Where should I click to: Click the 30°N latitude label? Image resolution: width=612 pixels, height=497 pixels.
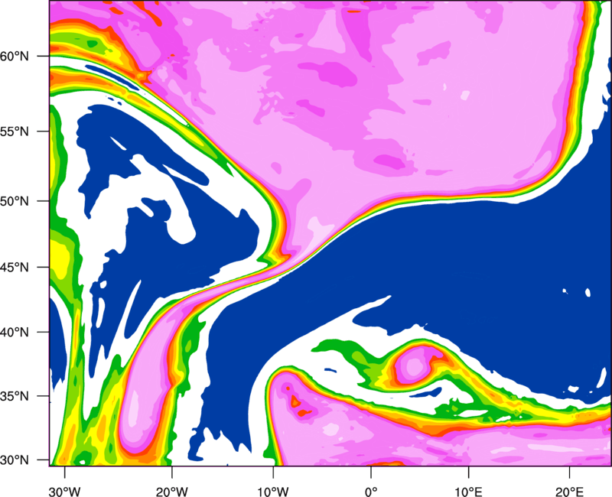(15, 460)
